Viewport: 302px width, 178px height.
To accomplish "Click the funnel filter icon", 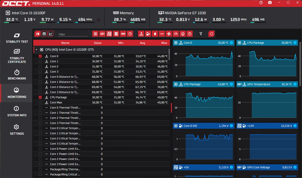I will point(201,34).
